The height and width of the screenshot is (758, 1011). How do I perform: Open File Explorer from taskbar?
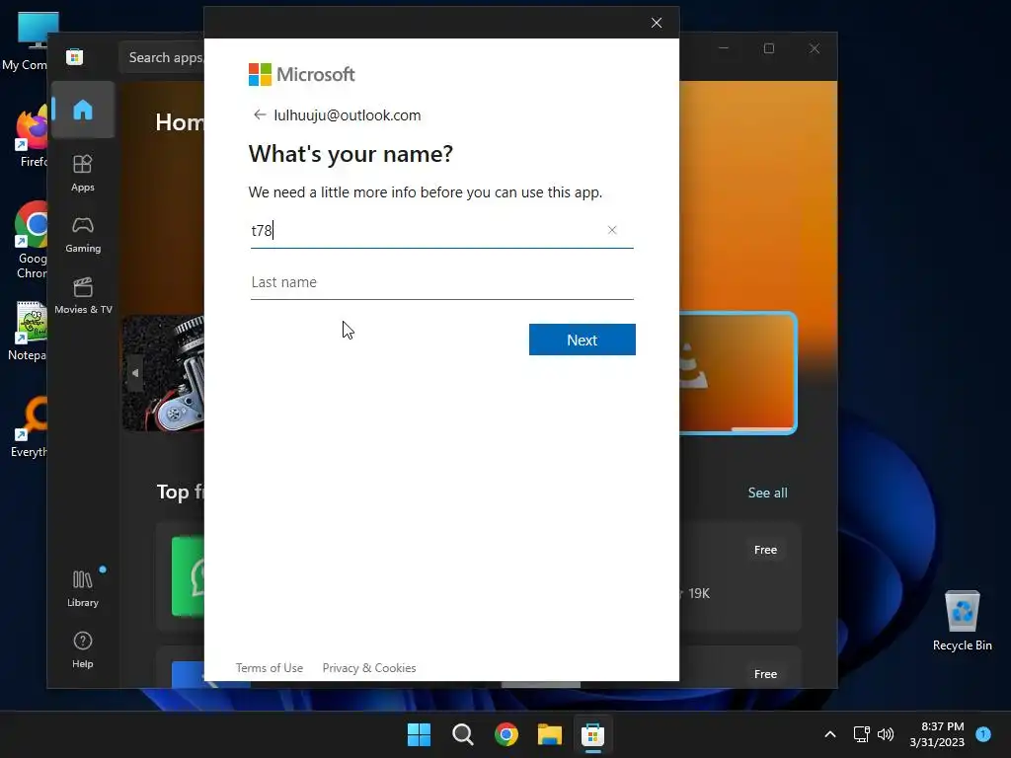pos(550,734)
